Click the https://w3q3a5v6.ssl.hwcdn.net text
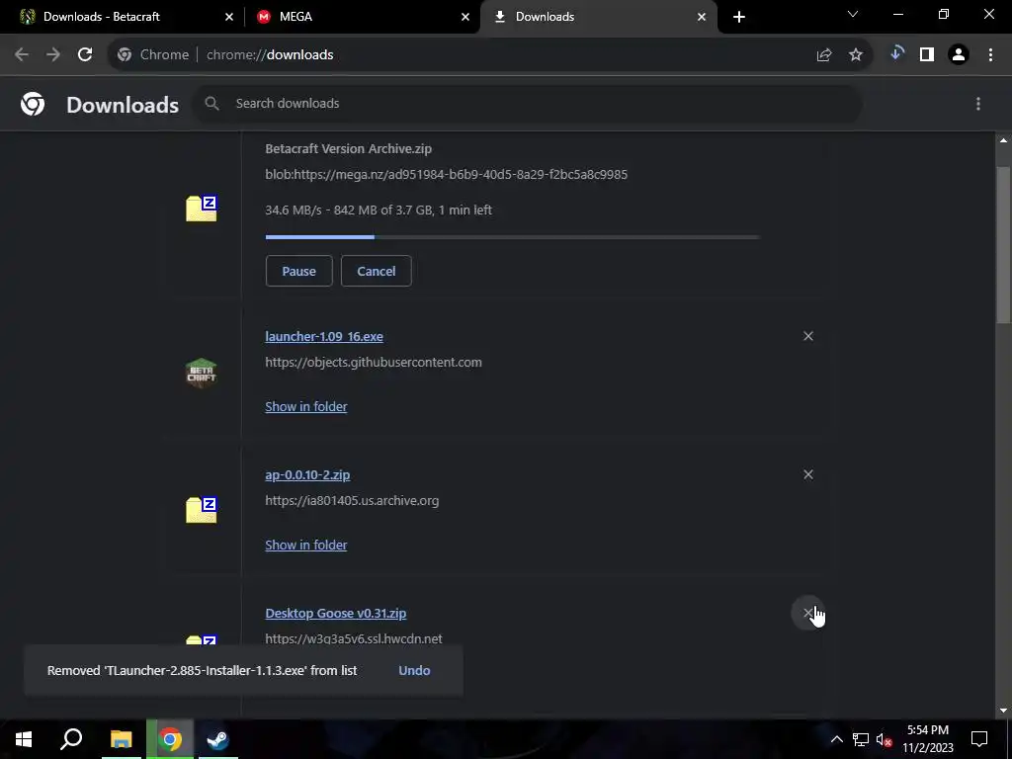1012x759 pixels. (354, 639)
